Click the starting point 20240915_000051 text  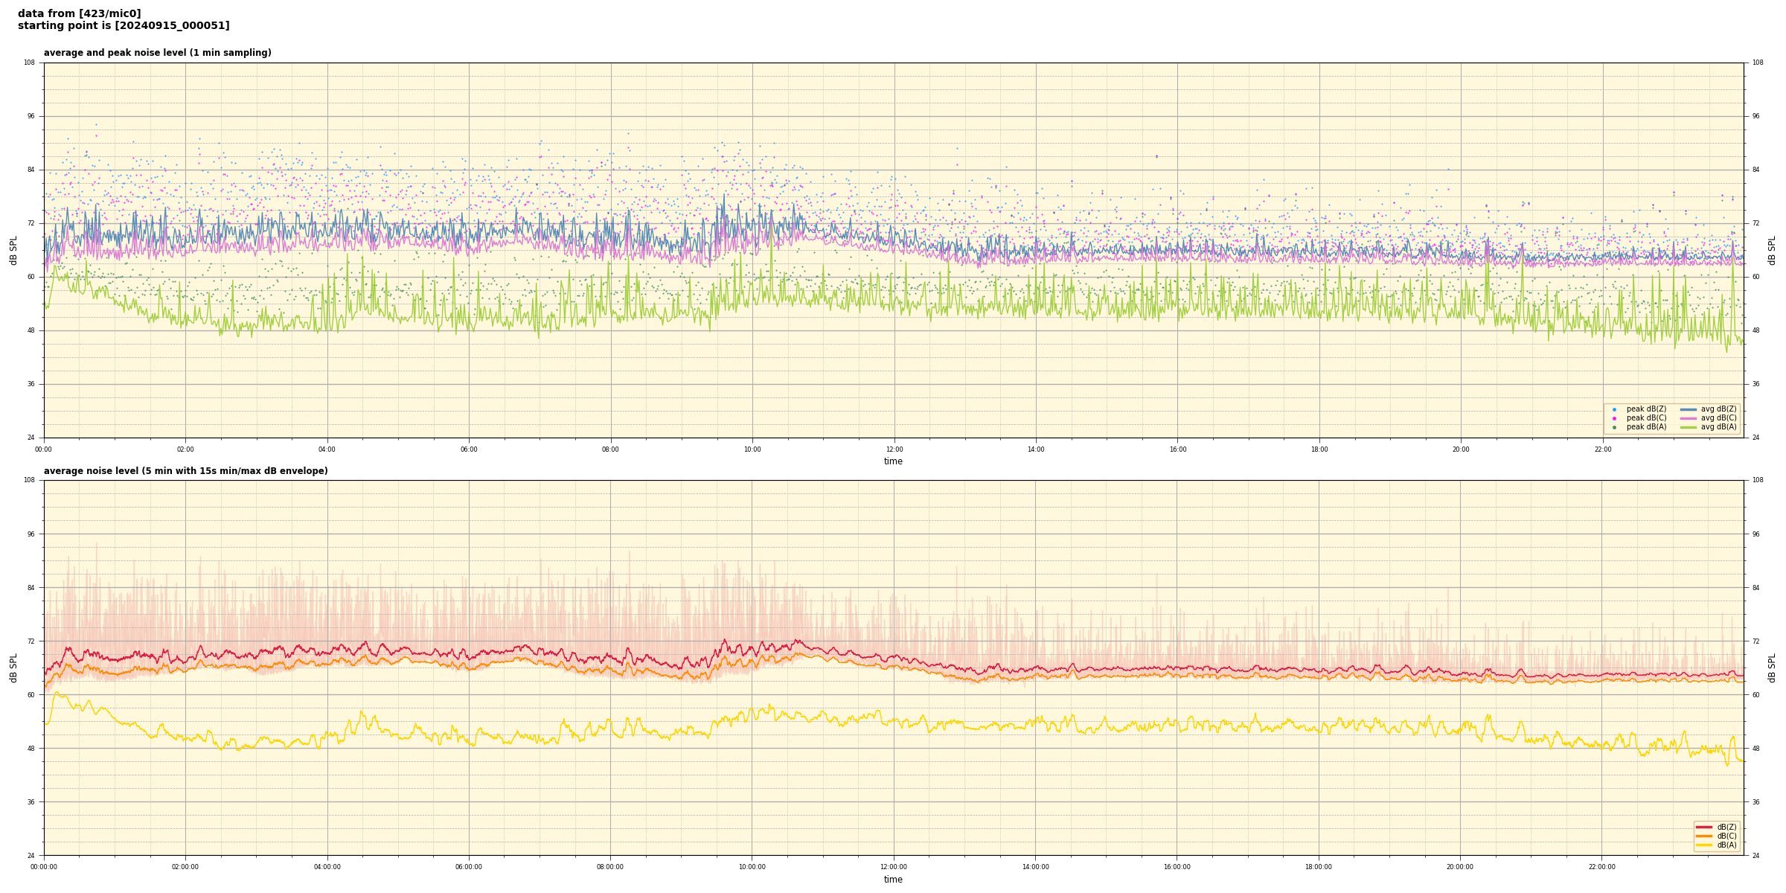[124, 26]
